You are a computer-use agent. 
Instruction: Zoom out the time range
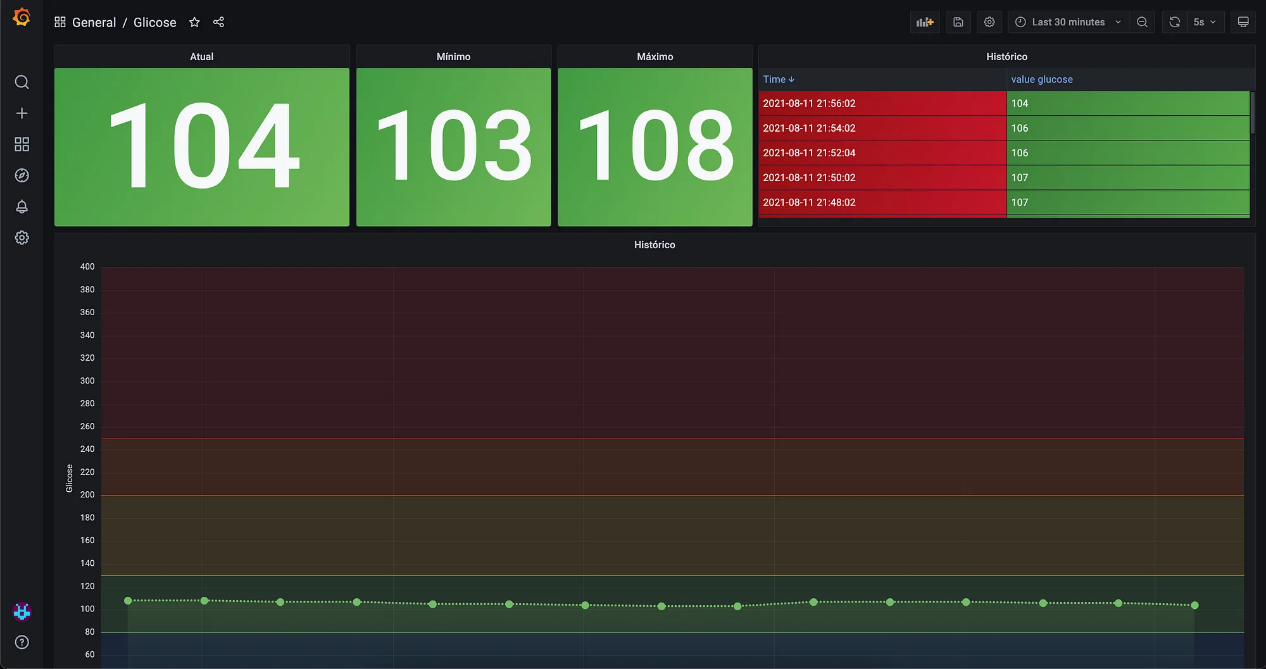(1142, 22)
